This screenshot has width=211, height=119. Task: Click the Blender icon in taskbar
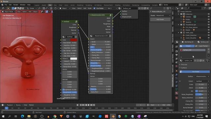[x=113, y=116]
